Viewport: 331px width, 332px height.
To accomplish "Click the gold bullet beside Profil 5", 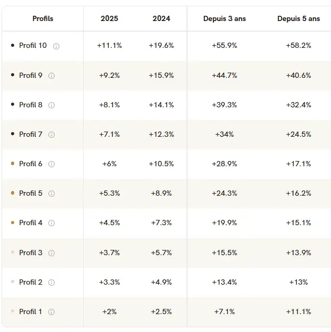I will pos(13,193).
